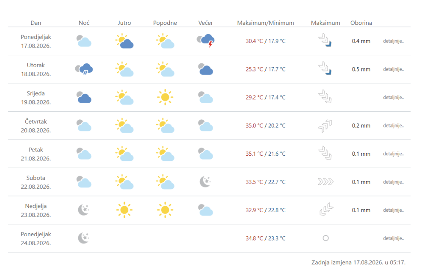This screenshot has width=438, height=267.
Task: Click the sunny afternoon icon for Srijeda
Action: click(x=165, y=97)
